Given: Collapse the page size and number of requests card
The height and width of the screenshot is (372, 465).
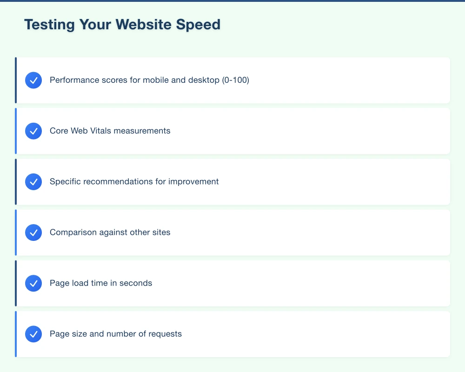Looking at the screenshot, I should [232, 333].
